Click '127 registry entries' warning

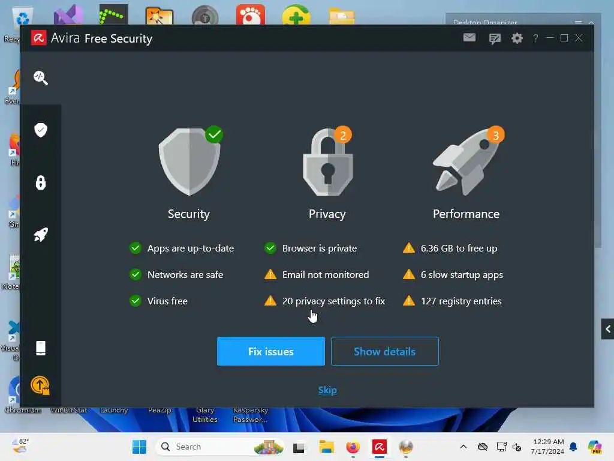point(452,301)
